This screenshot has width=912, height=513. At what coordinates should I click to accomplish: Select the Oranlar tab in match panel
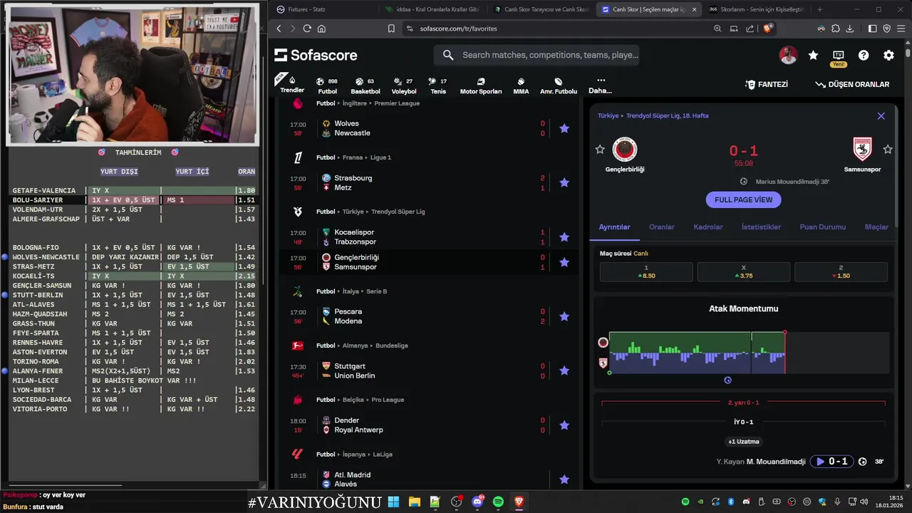(662, 227)
